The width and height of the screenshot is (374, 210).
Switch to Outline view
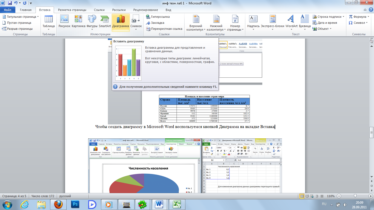point(317,196)
